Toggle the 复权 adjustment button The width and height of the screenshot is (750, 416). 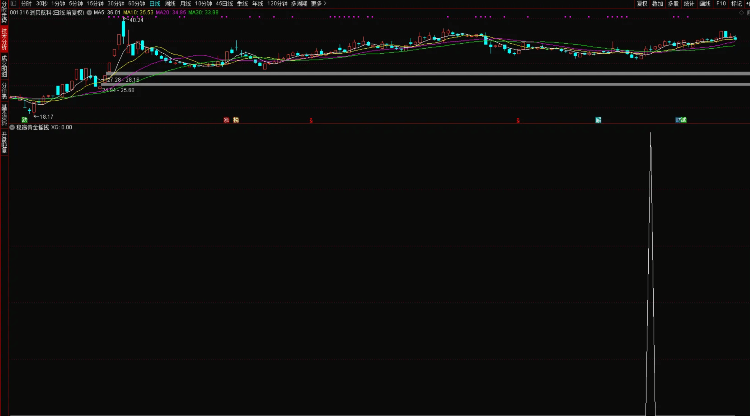pyautogui.click(x=642, y=4)
